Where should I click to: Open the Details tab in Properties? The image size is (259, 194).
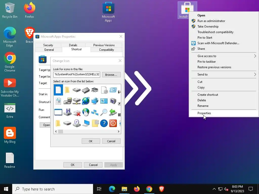click(73, 45)
